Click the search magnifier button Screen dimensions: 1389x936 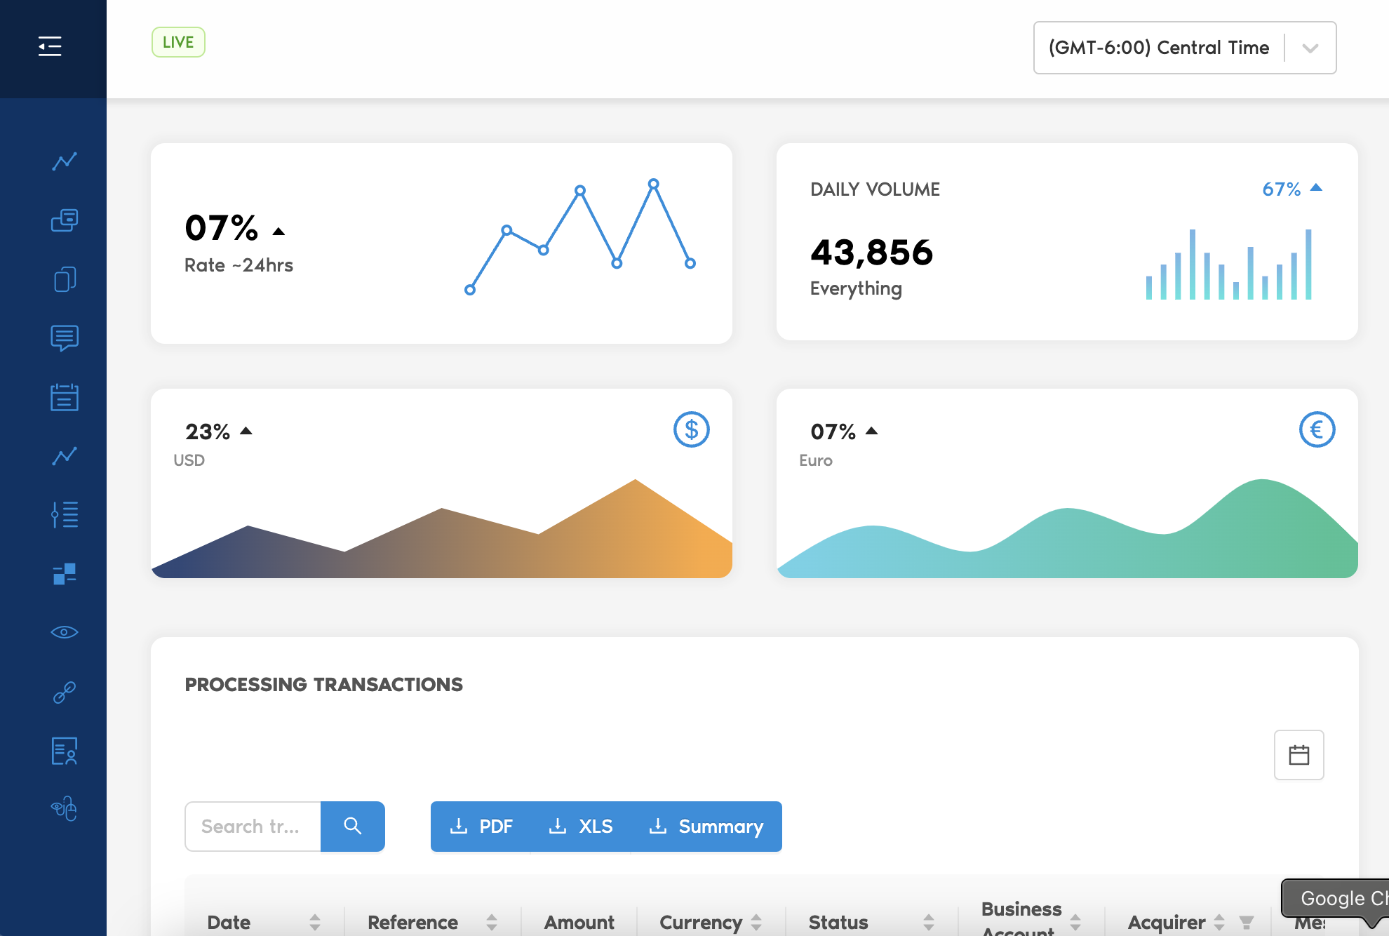pos(352,827)
